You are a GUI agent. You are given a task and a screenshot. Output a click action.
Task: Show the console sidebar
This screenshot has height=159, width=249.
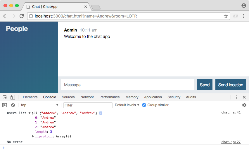(x=5, y=105)
